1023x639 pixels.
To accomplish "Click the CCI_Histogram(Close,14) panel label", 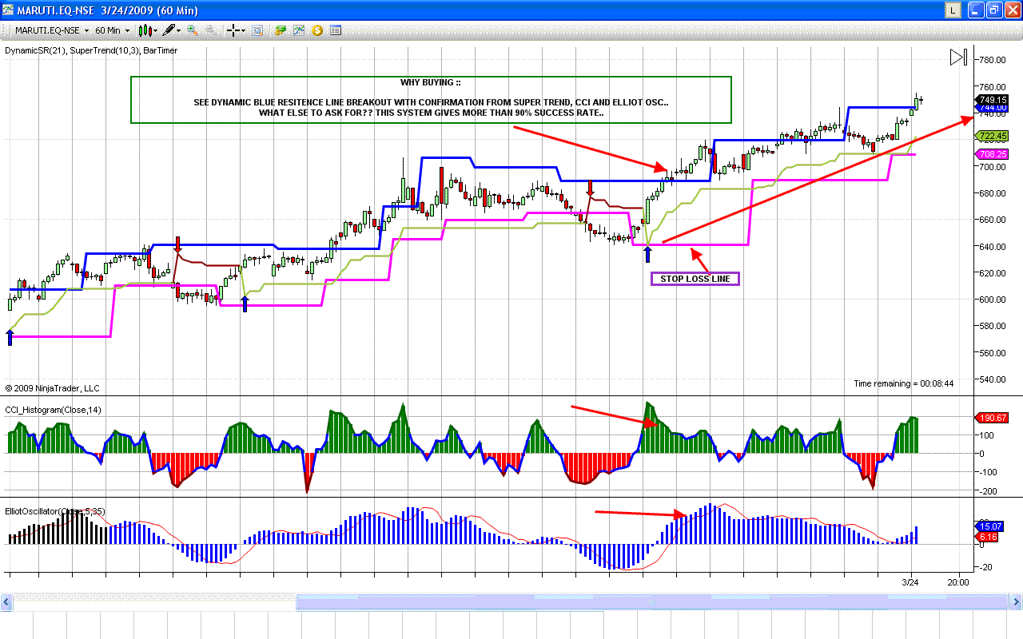I will click(54, 410).
